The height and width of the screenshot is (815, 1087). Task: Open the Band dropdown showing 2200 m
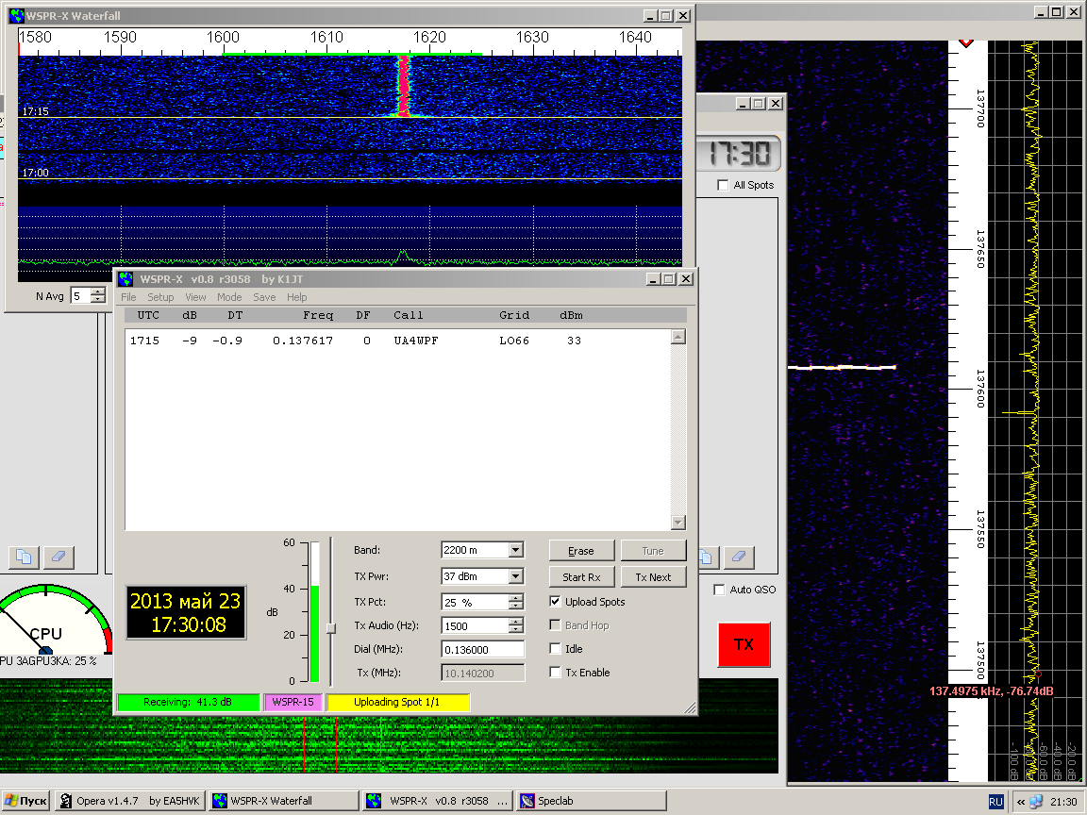[515, 551]
